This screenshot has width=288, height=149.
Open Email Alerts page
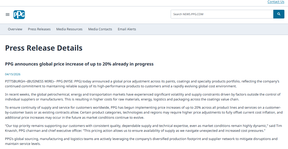pyautogui.click(x=127, y=29)
